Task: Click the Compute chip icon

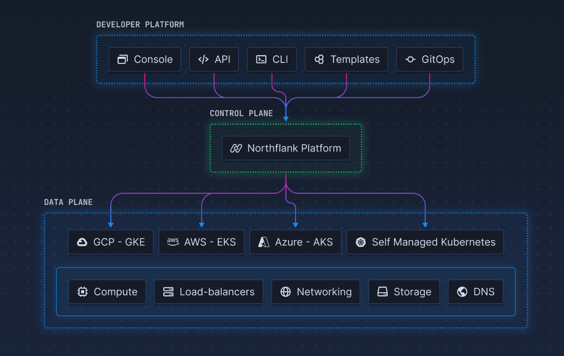Action: click(x=82, y=292)
